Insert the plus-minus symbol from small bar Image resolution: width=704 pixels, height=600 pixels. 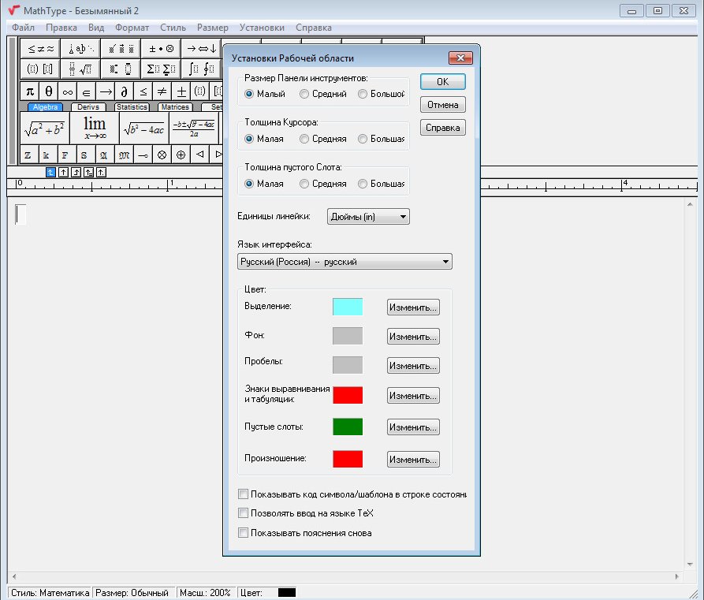click(181, 91)
